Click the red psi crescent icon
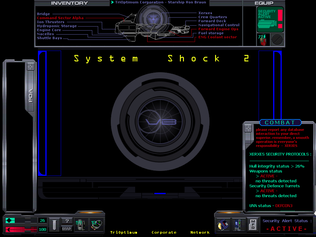This screenshot has width=316, height=237. [x=9, y=229]
